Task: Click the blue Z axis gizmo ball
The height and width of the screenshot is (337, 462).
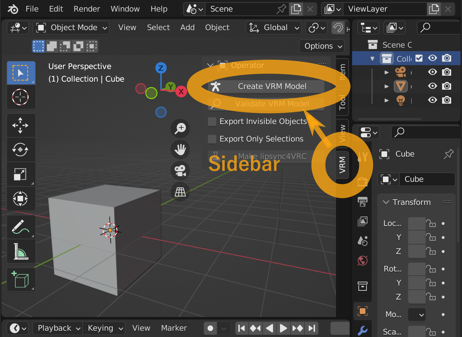Action: [161, 68]
